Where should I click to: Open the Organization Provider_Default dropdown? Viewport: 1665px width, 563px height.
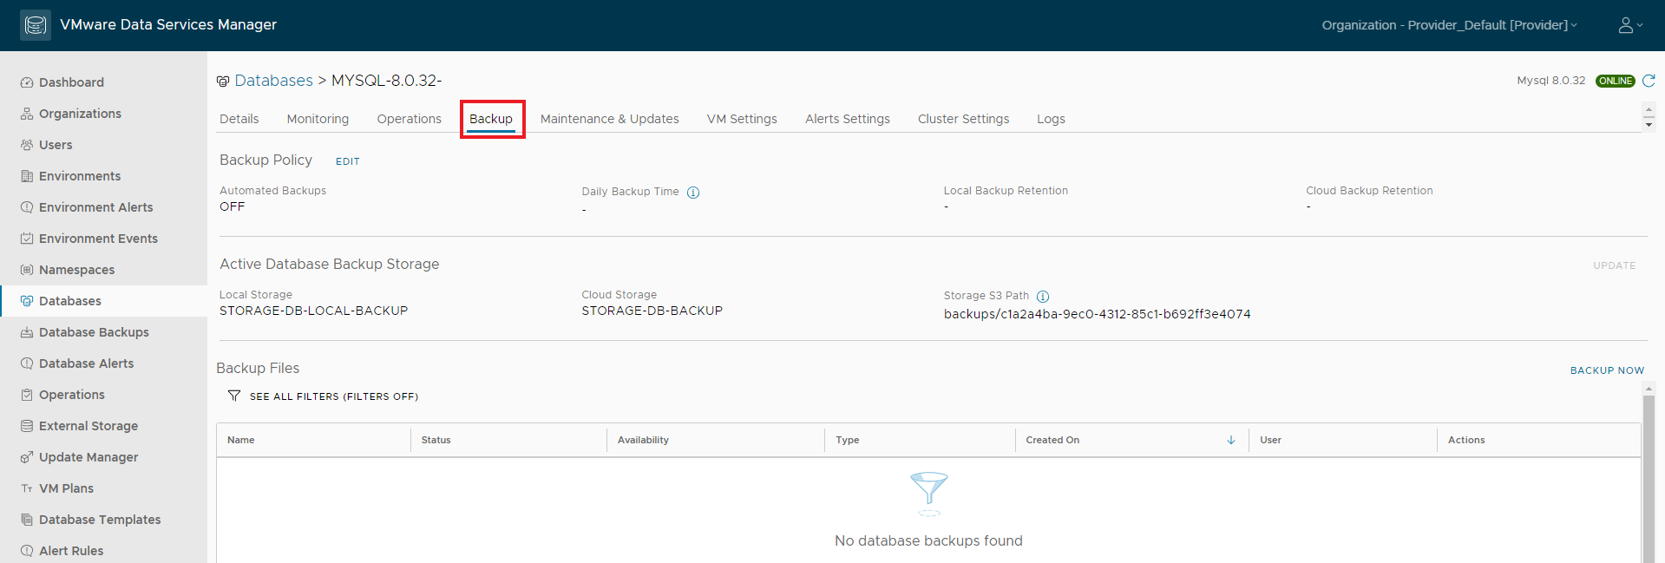pyautogui.click(x=1449, y=25)
